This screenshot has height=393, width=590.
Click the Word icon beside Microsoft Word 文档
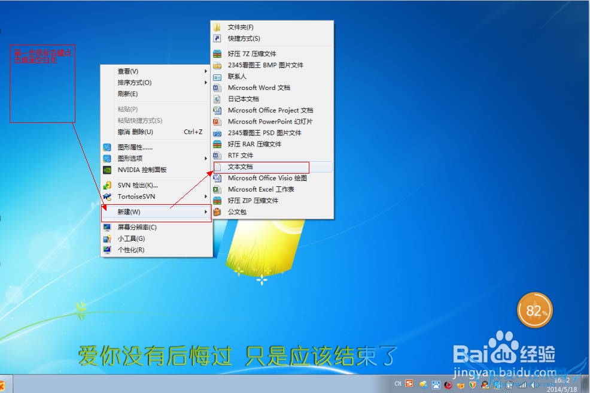point(217,88)
